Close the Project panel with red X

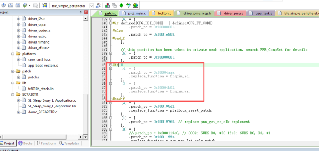pyautogui.click(x=86, y=13)
